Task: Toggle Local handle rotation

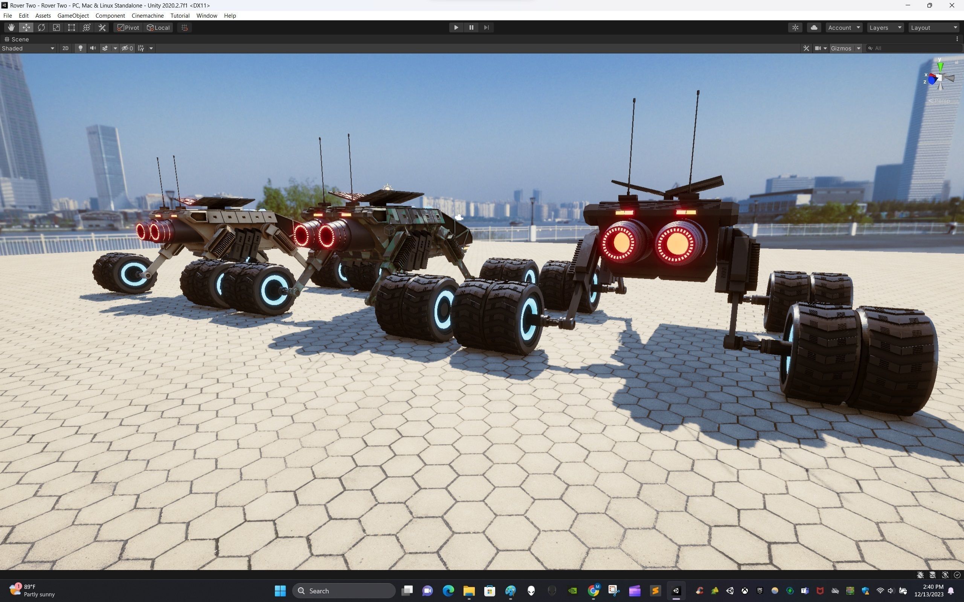Action: 159,27
